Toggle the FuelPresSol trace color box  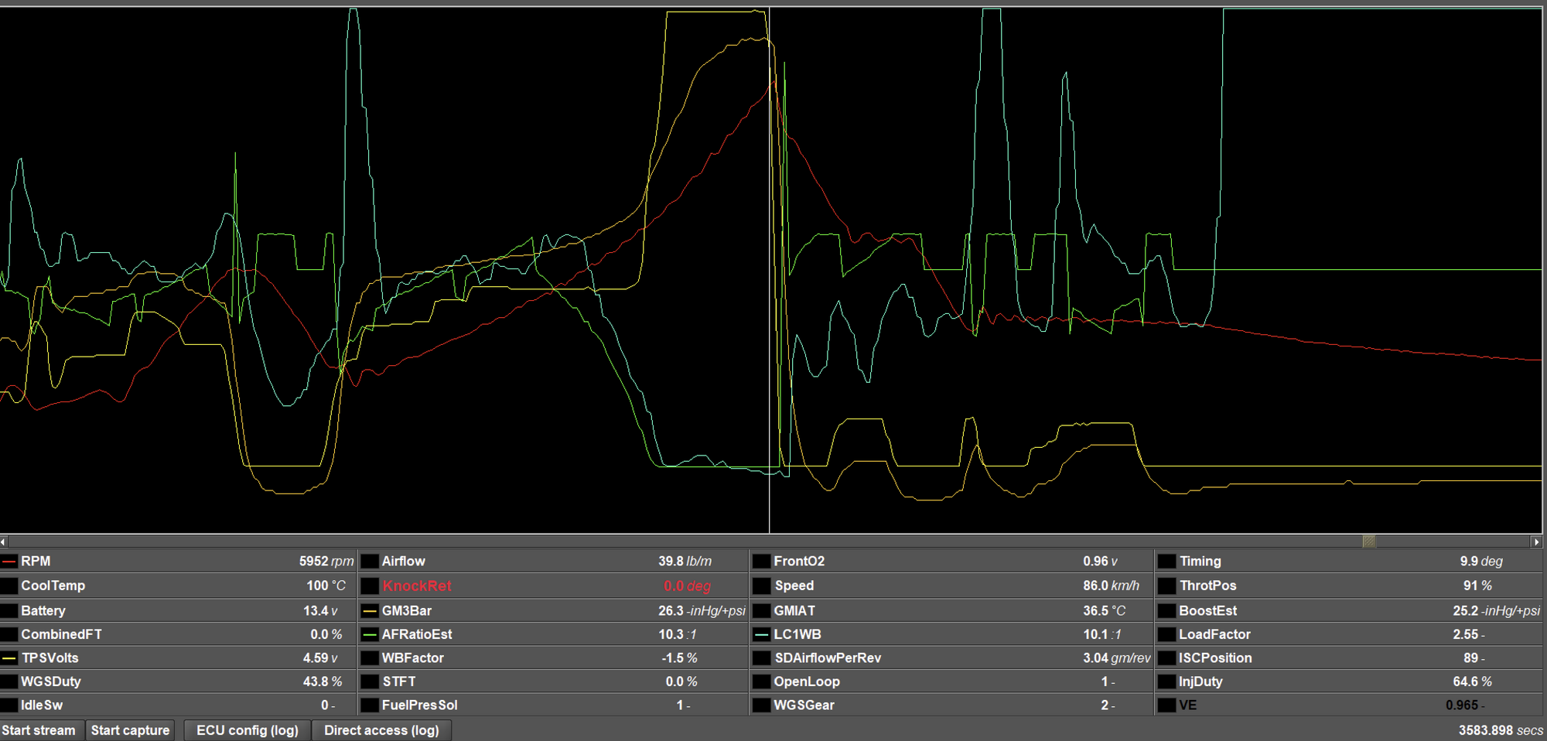pos(370,705)
